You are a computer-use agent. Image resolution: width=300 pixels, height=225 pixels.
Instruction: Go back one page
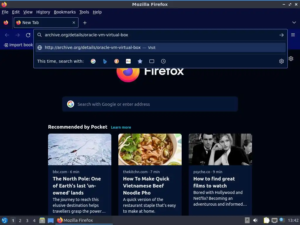click(x=7, y=35)
